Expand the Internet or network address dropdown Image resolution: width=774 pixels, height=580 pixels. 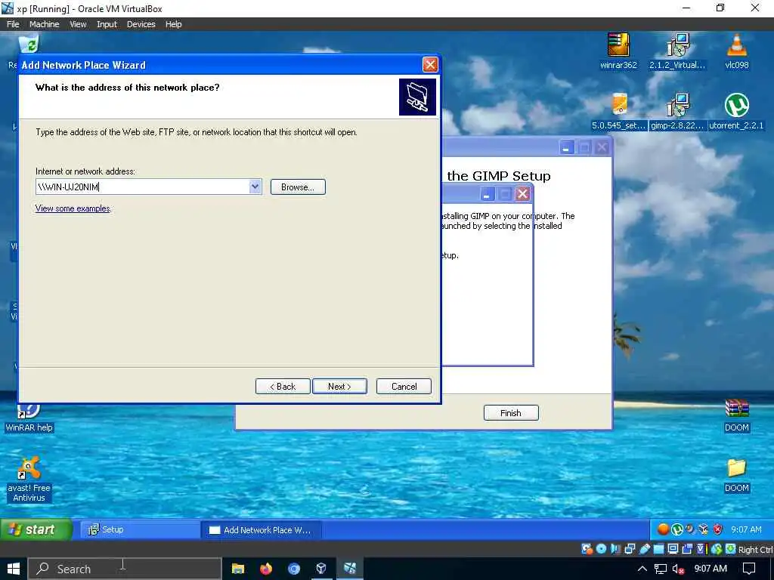point(255,187)
